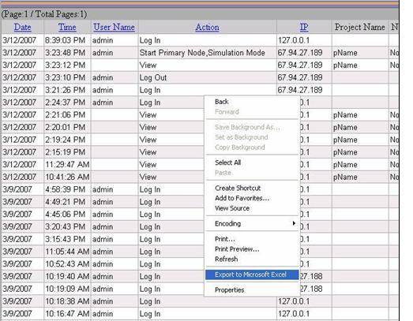Click the IP column header link
This screenshot has height=321, width=413.
[x=304, y=27]
